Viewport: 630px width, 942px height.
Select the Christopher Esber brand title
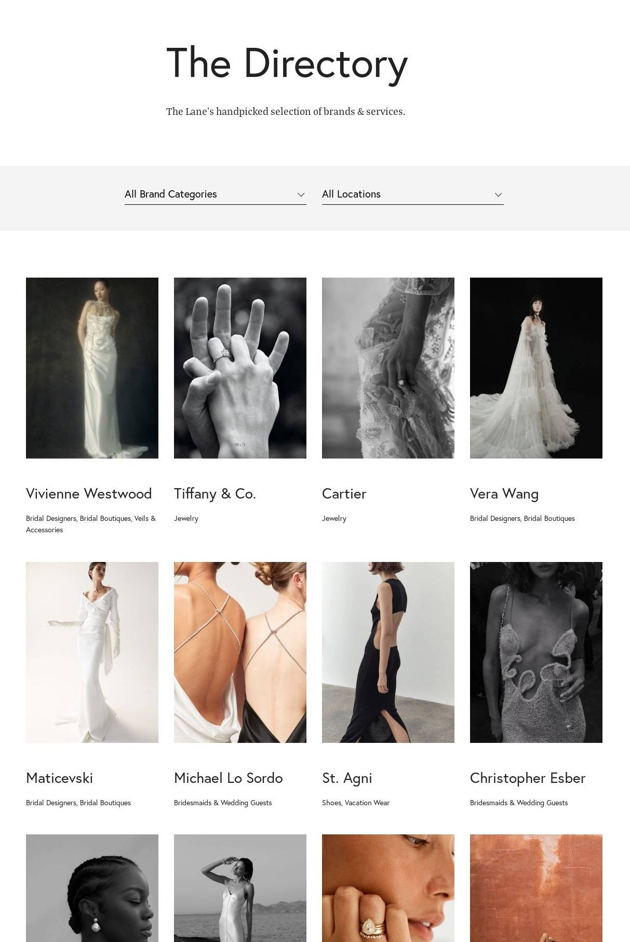coord(528,778)
